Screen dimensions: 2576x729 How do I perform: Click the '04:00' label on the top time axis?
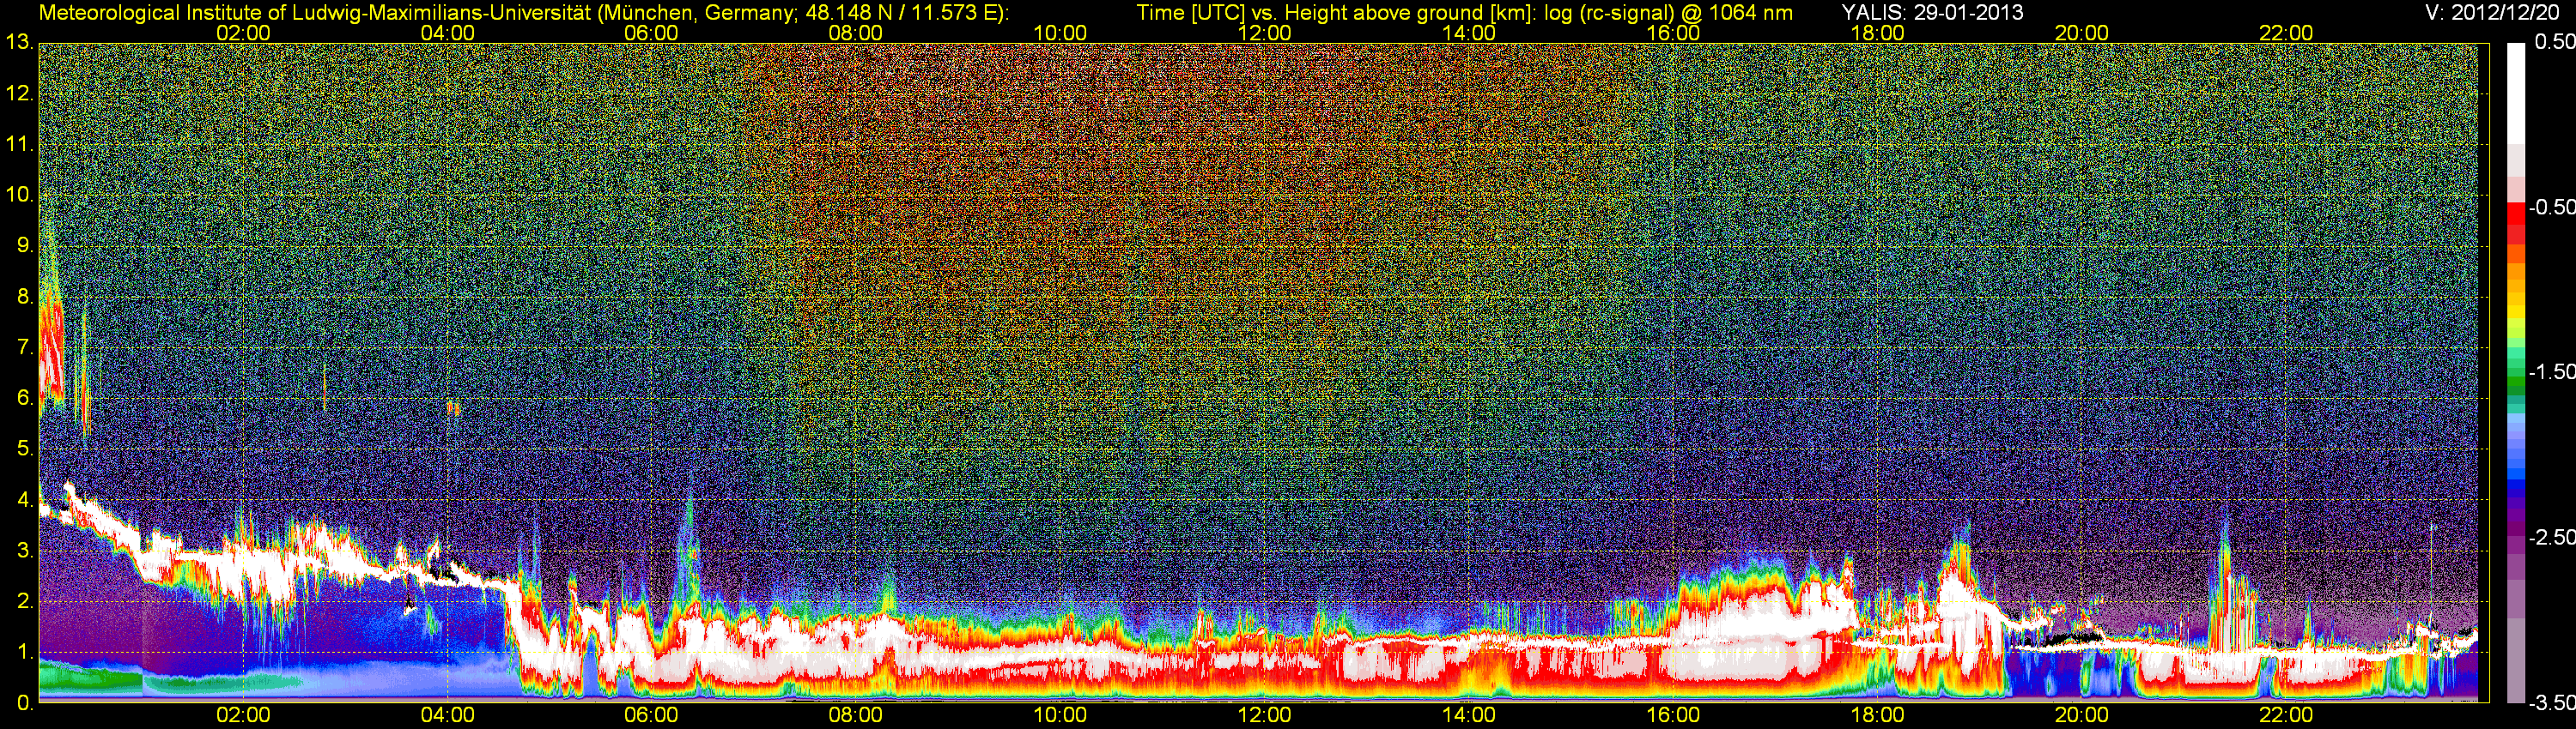447,33
